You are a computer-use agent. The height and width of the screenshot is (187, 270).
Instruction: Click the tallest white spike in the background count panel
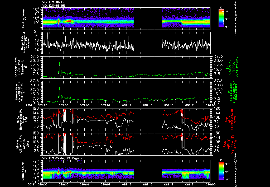47,33
